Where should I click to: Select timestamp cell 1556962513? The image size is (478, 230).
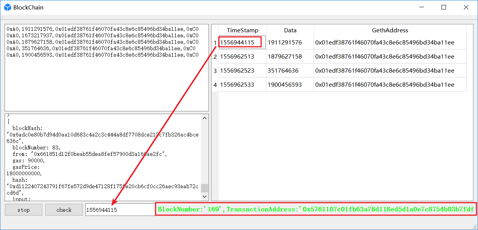pos(242,56)
